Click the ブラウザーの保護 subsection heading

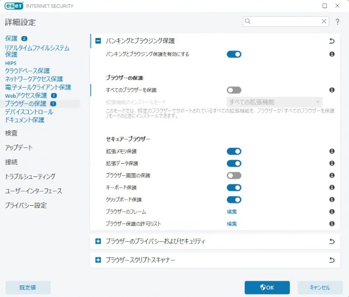tap(124, 78)
